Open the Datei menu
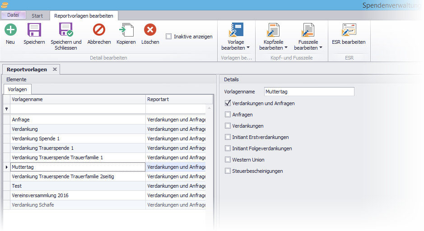 (13, 15)
